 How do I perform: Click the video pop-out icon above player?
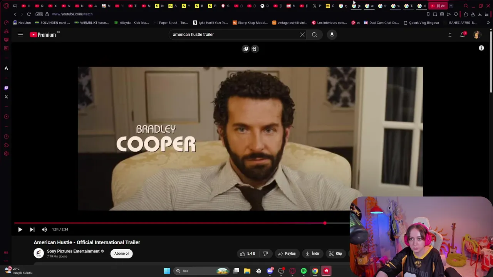point(246,49)
